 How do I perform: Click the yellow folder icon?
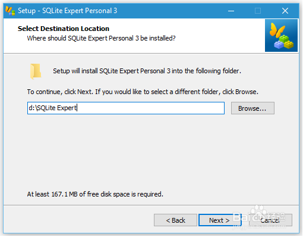pyautogui.click(x=36, y=71)
